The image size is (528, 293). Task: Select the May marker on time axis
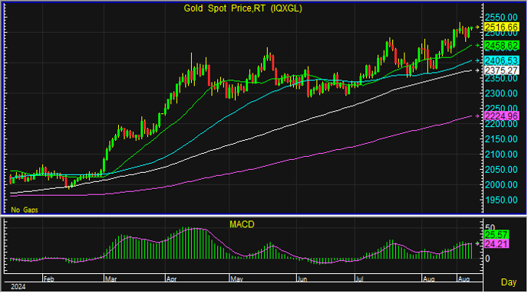pos(236,279)
